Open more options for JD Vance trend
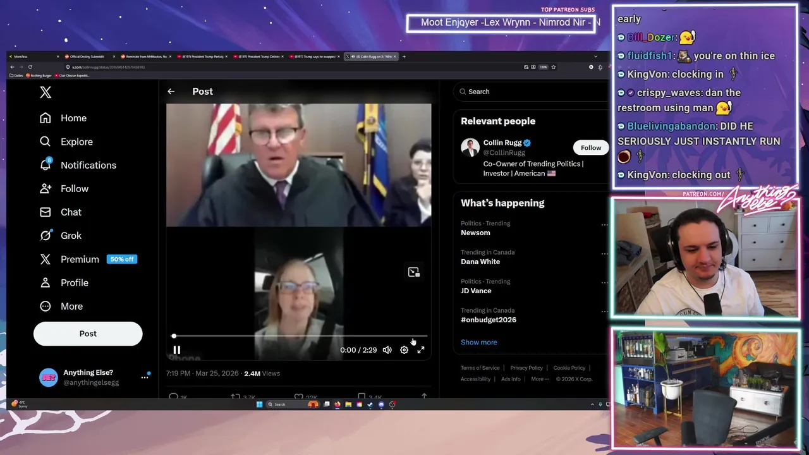Image resolution: width=809 pixels, height=455 pixels. pos(604,282)
